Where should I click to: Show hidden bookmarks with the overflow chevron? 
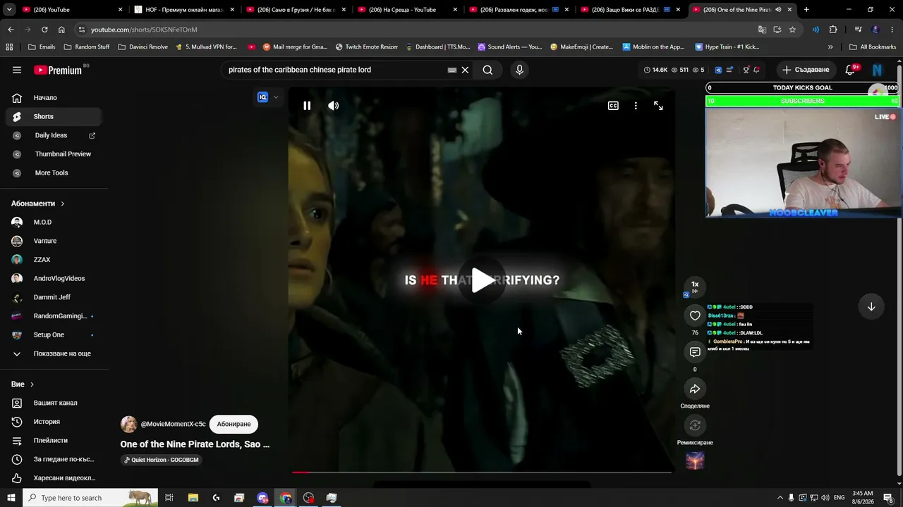click(830, 47)
